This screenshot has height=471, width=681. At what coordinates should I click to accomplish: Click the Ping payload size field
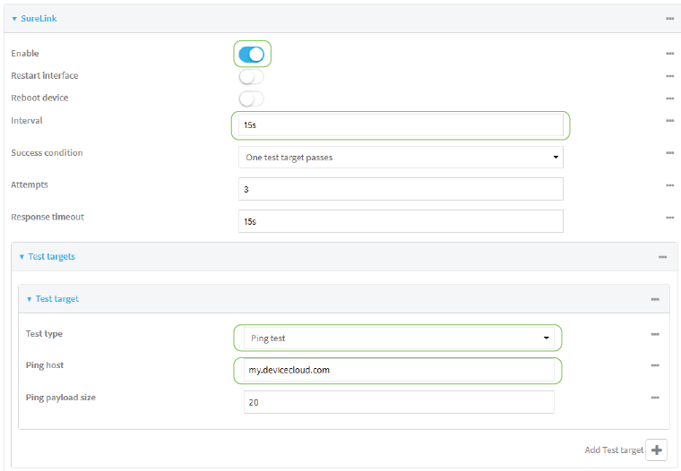[399, 402]
